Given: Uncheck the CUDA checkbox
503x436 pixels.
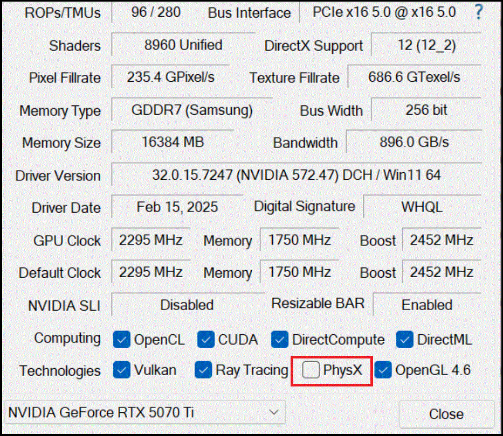Looking at the screenshot, I should (x=206, y=340).
